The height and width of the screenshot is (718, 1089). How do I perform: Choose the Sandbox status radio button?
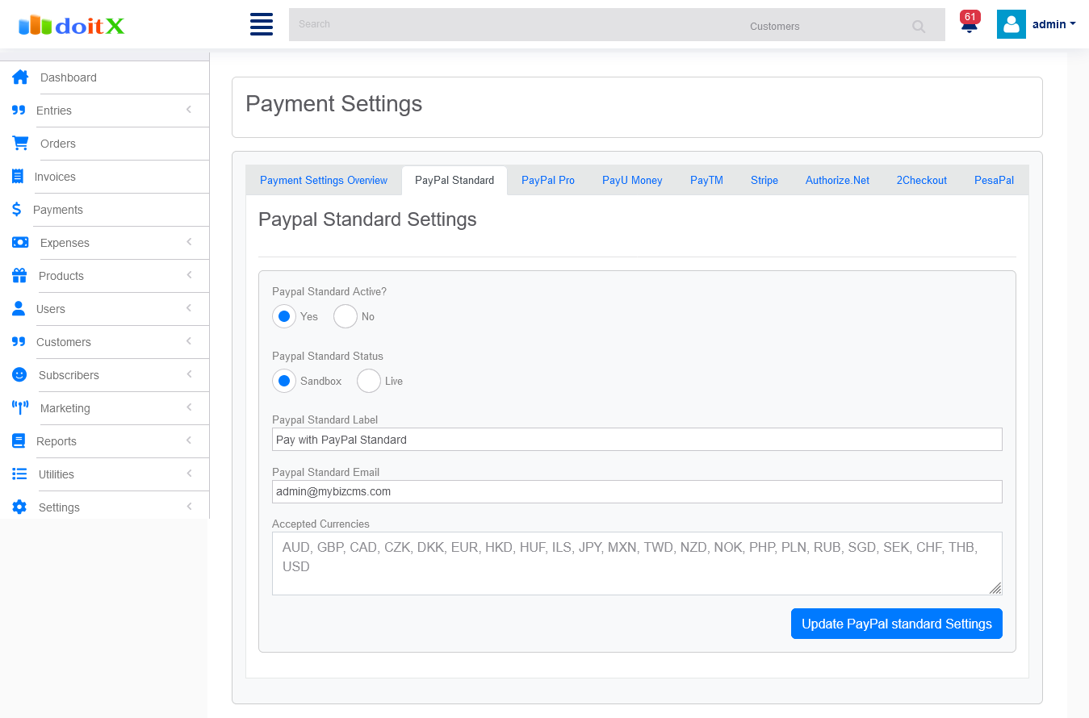[x=284, y=381]
